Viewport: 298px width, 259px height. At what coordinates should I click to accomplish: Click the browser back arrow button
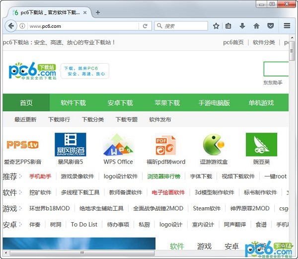11,26
